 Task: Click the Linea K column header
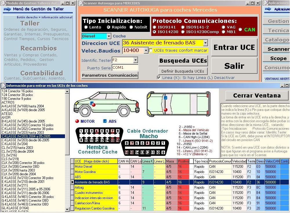coord(148,161)
